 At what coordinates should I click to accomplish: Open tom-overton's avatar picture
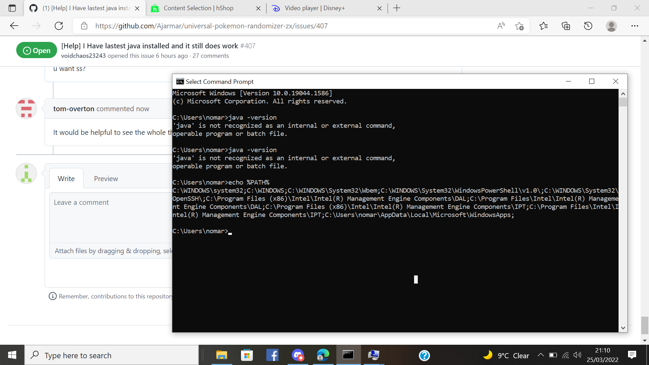pyautogui.click(x=26, y=108)
